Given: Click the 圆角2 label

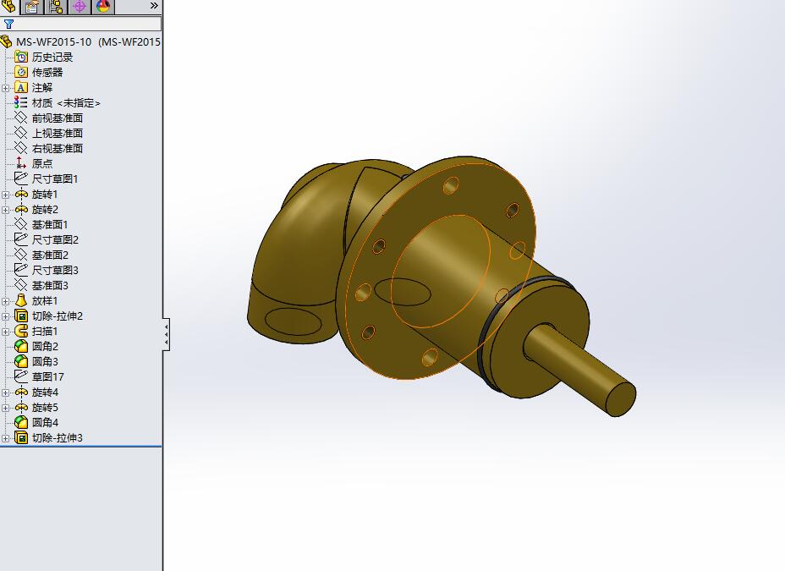Looking at the screenshot, I should [45, 346].
